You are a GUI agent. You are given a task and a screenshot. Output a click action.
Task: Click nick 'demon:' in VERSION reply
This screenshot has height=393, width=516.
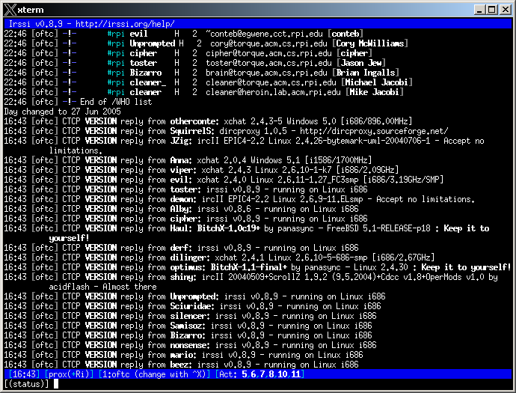[183, 199]
